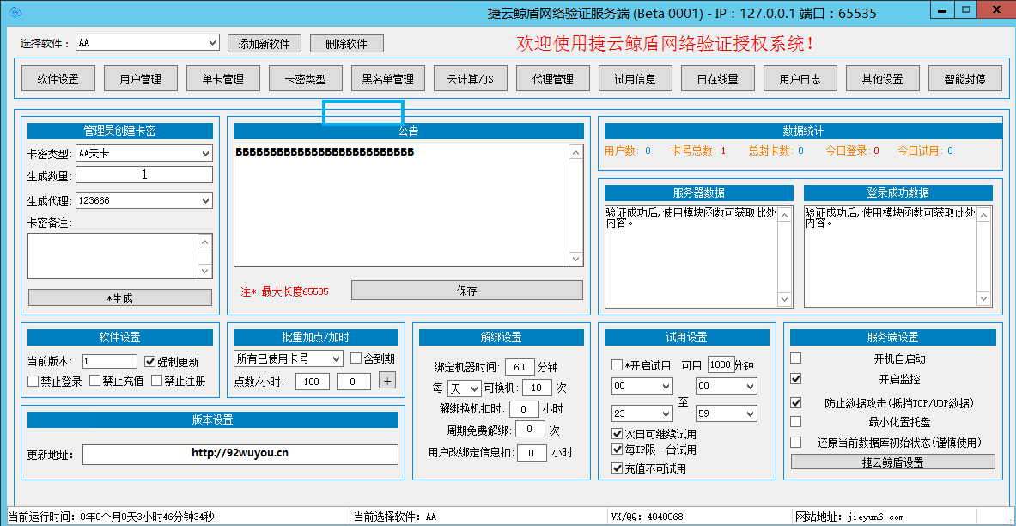Toggle the 强制更新 checkbox
Image resolution: width=1016 pixels, height=526 pixels.
click(149, 361)
